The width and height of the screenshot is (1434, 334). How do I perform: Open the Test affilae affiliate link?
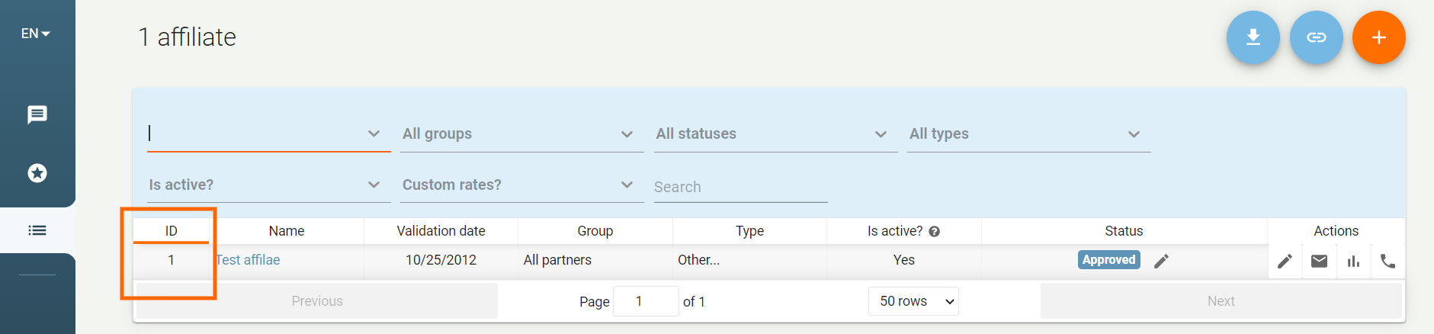pyautogui.click(x=248, y=260)
